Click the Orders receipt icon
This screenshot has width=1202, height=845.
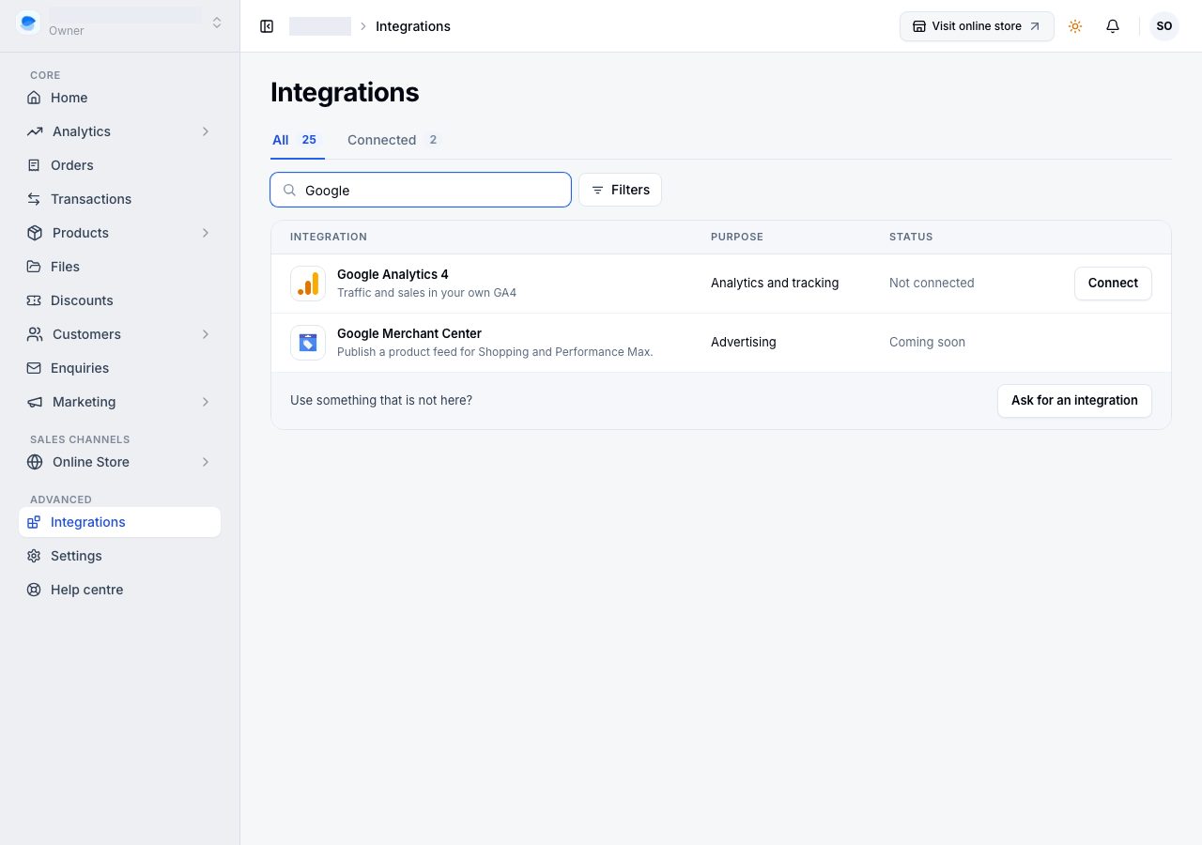tap(34, 165)
